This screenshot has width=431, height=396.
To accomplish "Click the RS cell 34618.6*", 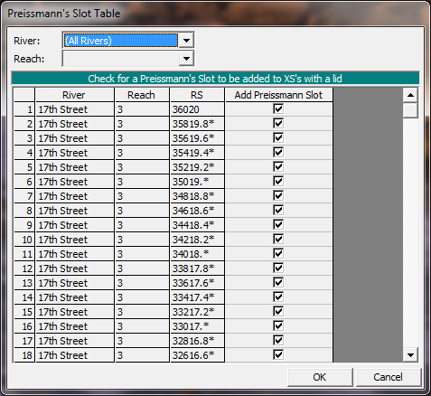I will click(197, 211).
